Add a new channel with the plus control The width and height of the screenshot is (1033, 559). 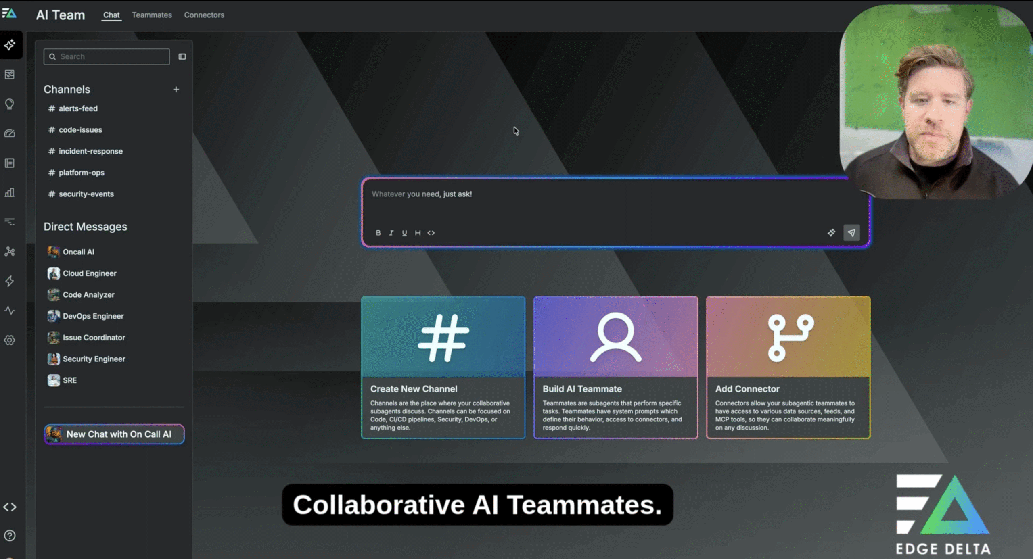176,89
